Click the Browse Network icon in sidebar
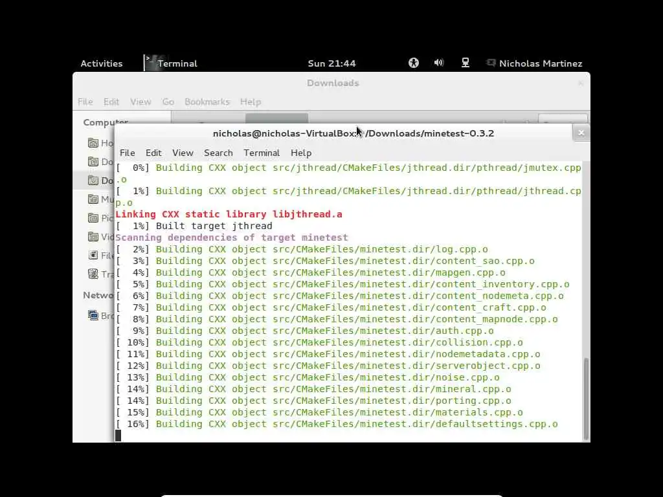The height and width of the screenshot is (497, 663). [93, 315]
